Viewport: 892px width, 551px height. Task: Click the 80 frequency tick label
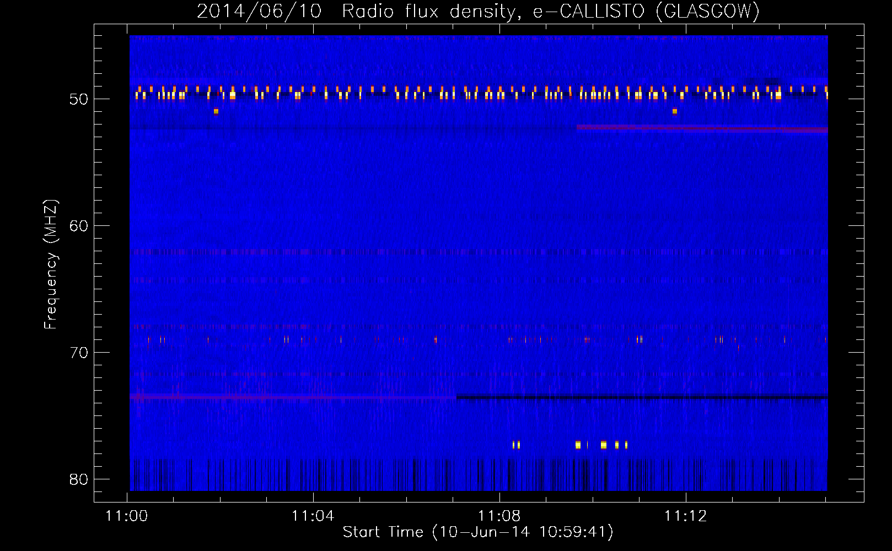click(x=79, y=479)
